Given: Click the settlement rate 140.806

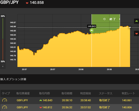Looking at the screenshot, I should (127, 107).
